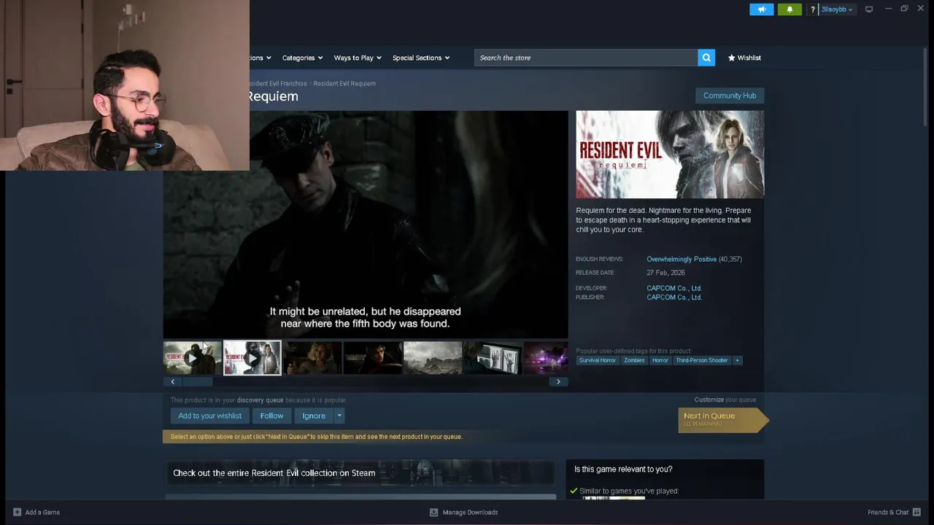Open Manage Downloads
Viewport: 934px width, 525px height.
470,512
